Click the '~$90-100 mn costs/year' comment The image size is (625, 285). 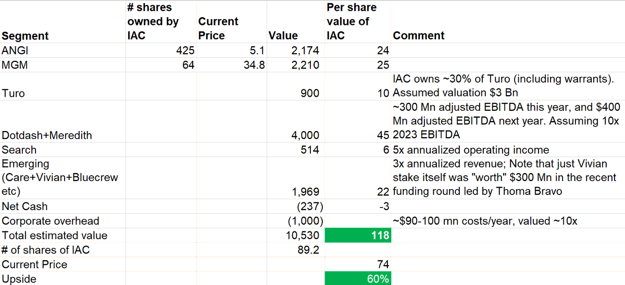point(507,221)
